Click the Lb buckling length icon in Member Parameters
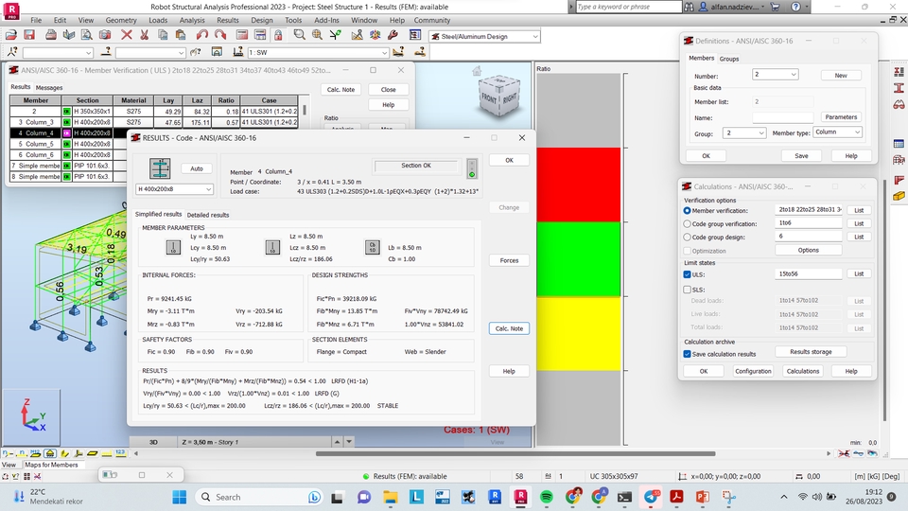The image size is (908, 511). point(372,247)
